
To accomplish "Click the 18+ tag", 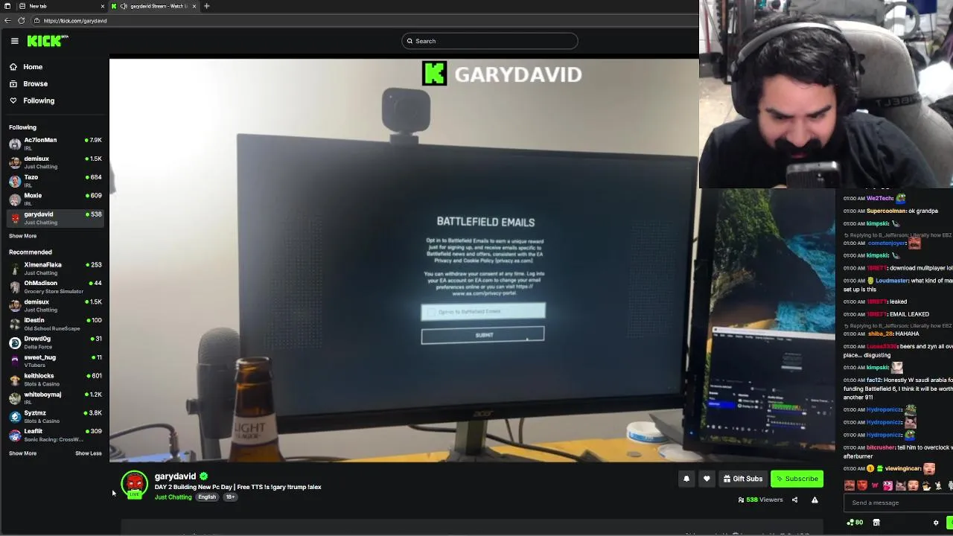I will (230, 497).
